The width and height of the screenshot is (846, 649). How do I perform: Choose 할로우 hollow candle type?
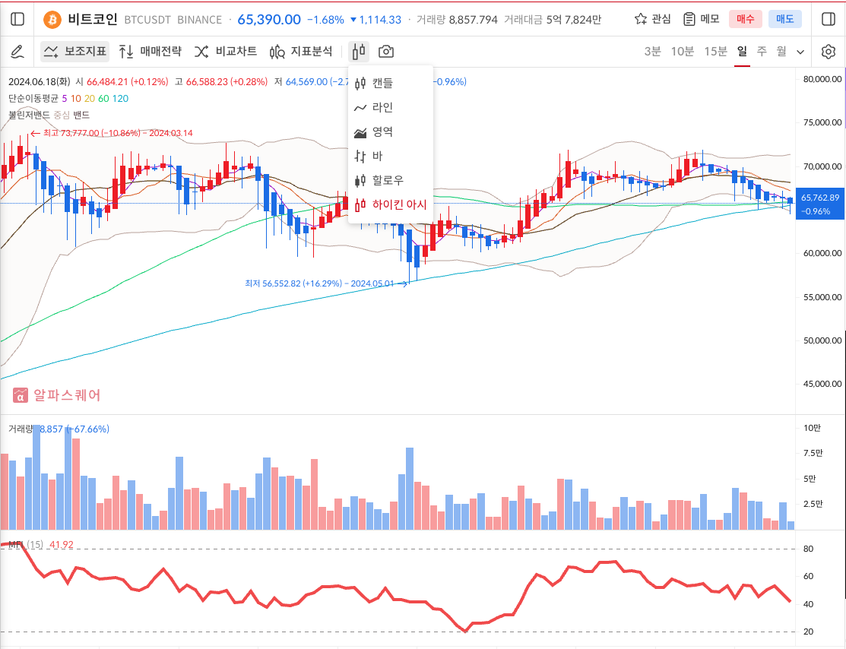391,180
